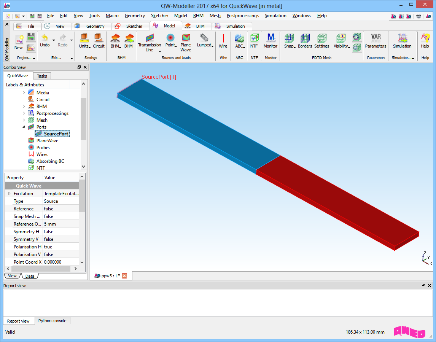Open the Circuit settings tool
This screenshot has height=342, width=436.
(99, 41)
